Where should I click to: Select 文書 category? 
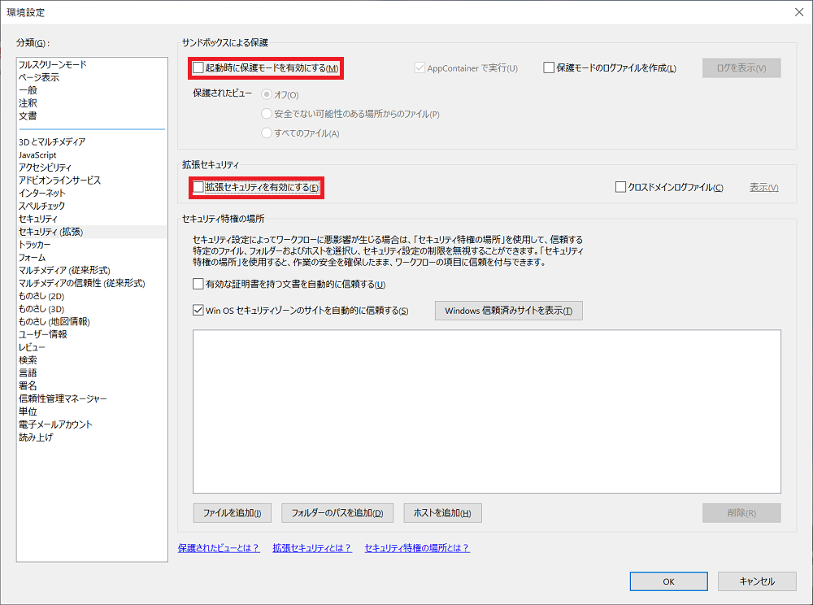(x=28, y=115)
